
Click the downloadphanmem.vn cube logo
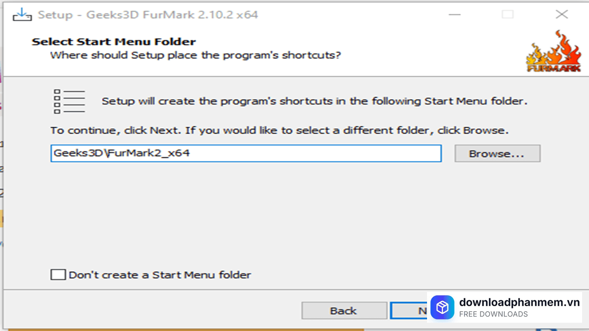pyautogui.click(x=442, y=307)
